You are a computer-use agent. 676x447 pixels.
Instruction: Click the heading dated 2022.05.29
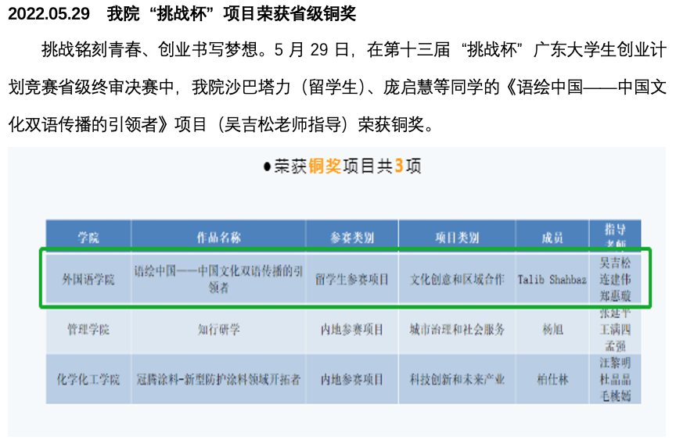click(x=182, y=14)
